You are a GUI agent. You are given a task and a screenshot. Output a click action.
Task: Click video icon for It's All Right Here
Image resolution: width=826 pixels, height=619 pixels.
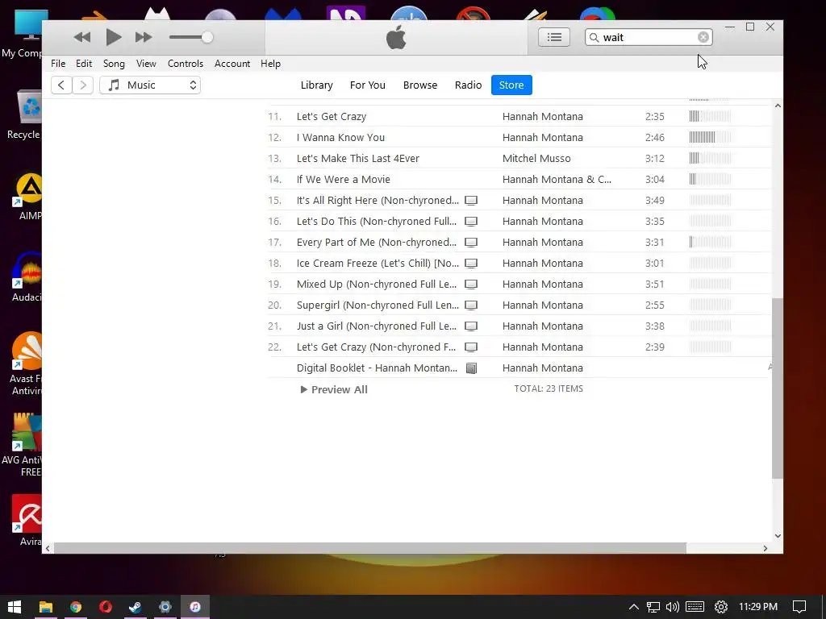[471, 201]
